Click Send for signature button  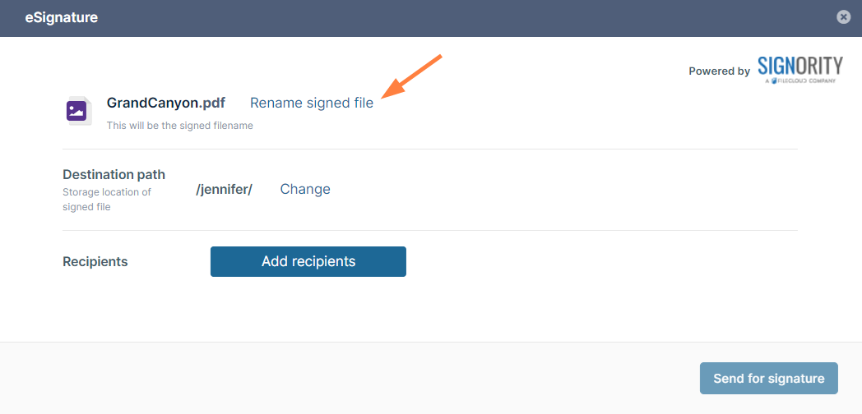768,379
